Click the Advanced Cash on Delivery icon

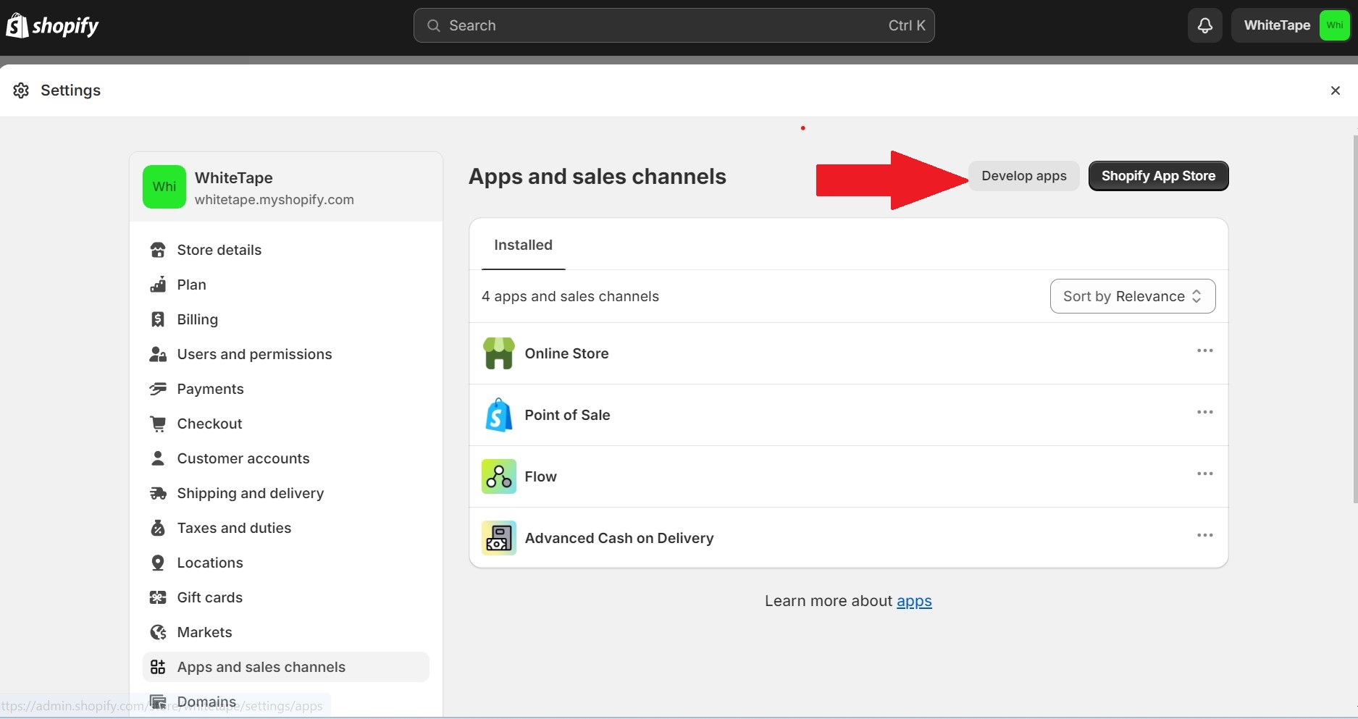coord(499,538)
